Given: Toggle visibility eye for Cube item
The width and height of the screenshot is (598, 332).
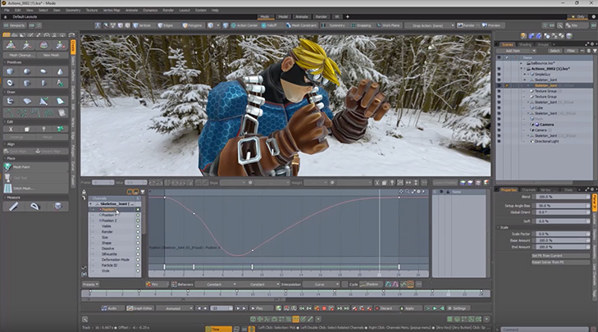Looking at the screenshot, I should pyautogui.click(x=498, y=107).
